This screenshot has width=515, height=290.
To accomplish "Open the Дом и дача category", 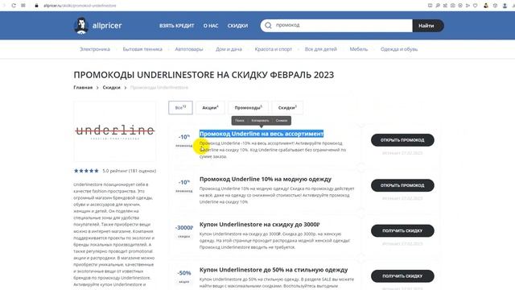I will (229, 49).
